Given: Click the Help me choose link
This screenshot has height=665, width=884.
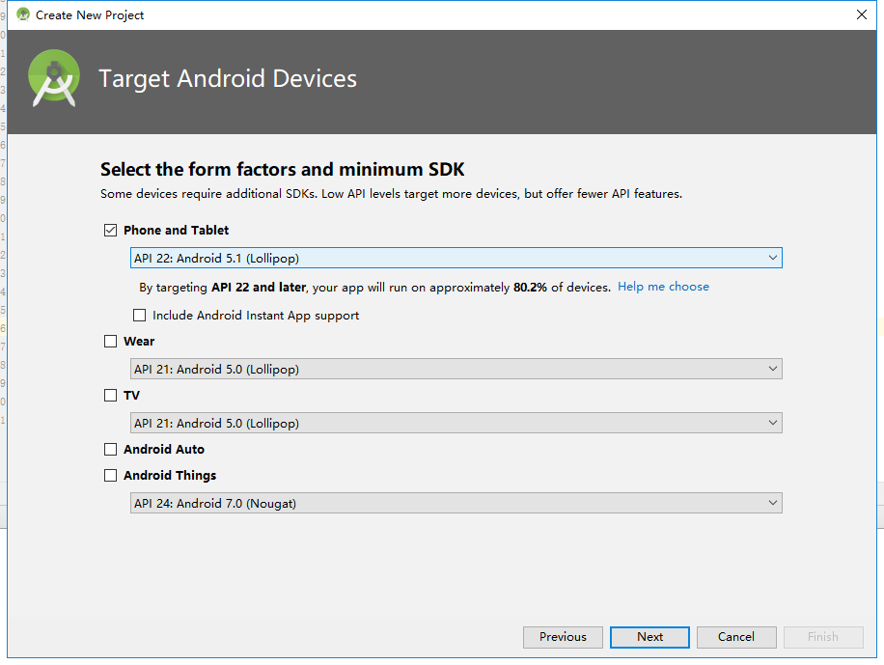Looking at the screenshot, I should [663, 287].
